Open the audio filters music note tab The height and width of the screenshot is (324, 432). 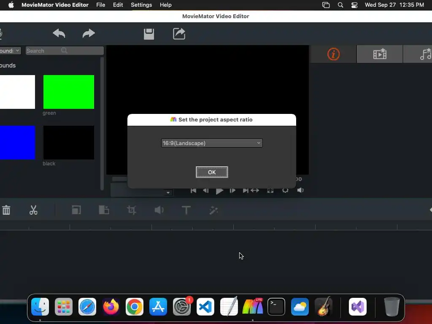click(425, 54)
